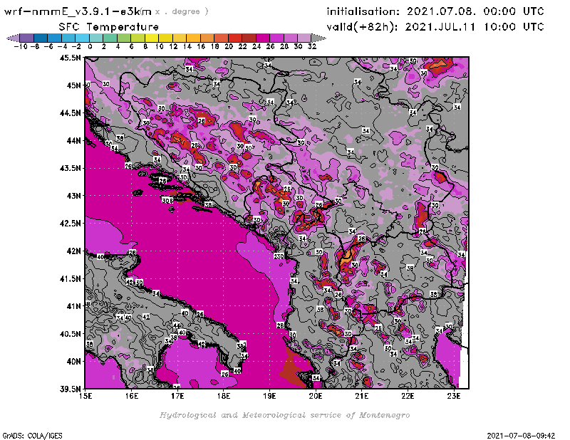
Task: Click the GrADS: COLA/IGES credit text
Action: (32, 436)
